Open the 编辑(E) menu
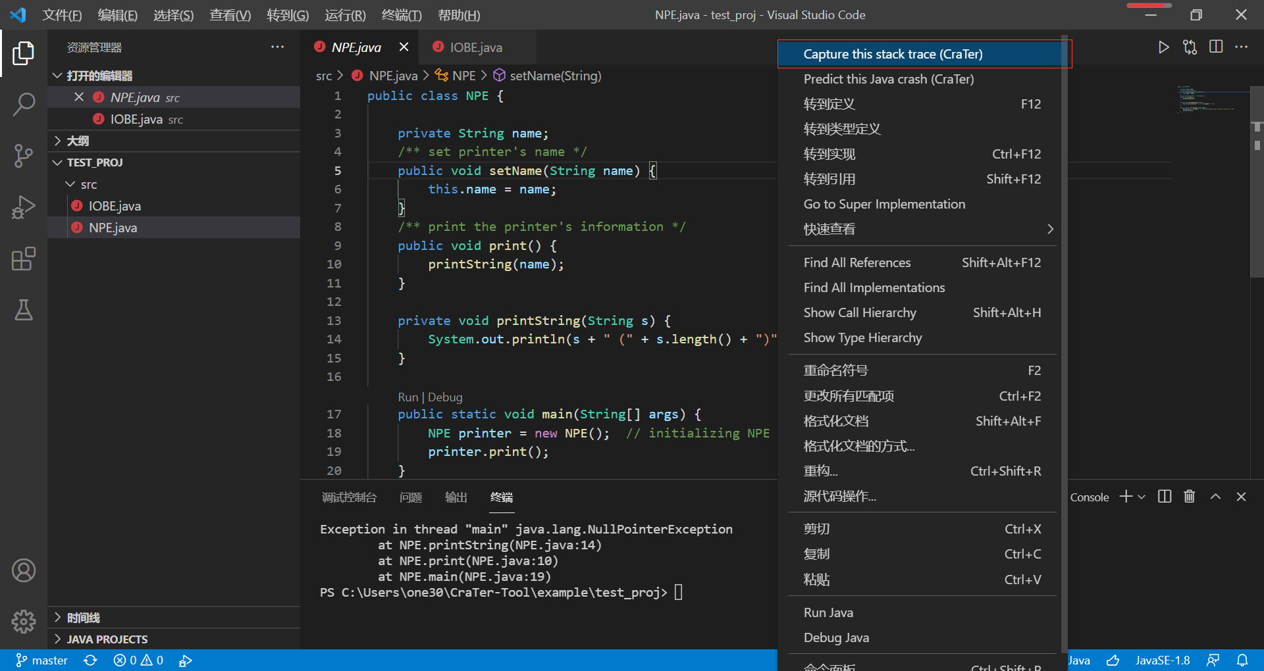This screenshot has width=1264, height=671. (x=118, y=15)
